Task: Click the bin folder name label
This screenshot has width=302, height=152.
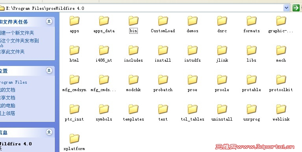Action: coord(133,31)
